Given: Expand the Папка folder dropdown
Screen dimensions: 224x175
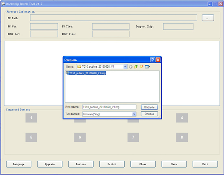Looking at the screenshot, I should (125, 66).
